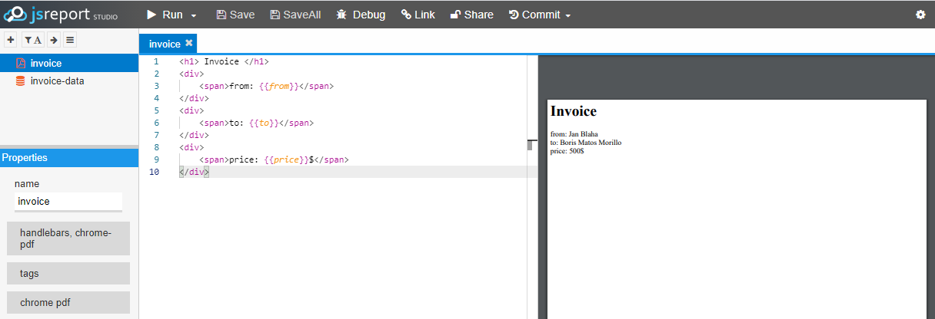Expand the tags properties section
935x319 pixels.
point(68,273)
